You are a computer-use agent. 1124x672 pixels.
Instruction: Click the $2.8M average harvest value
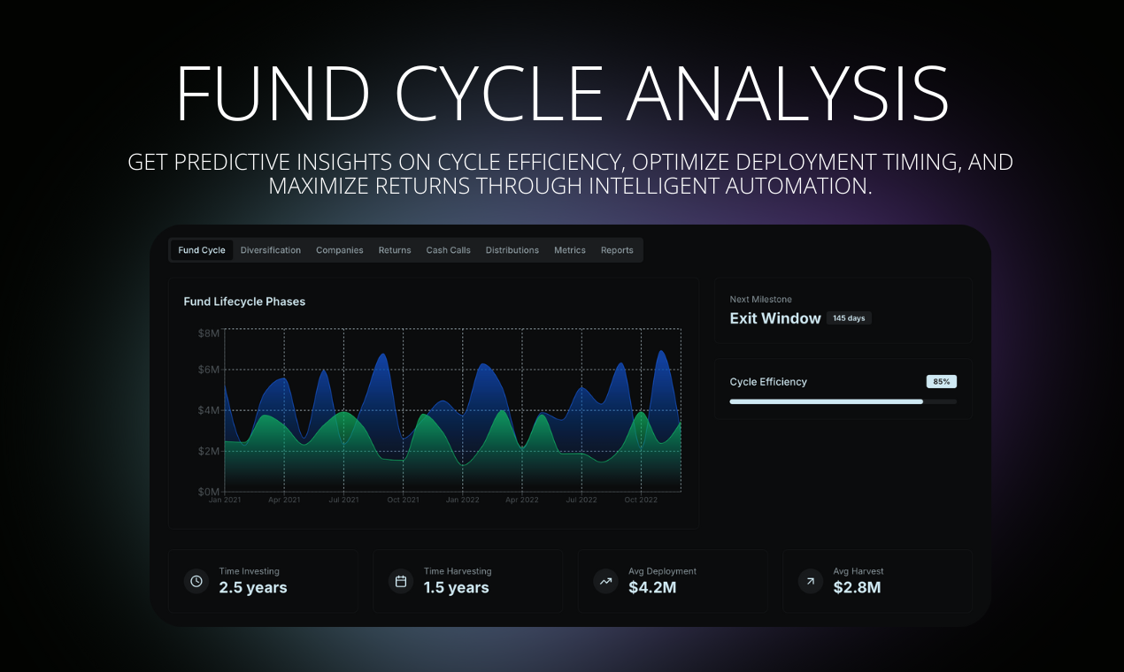click(857, 588)
